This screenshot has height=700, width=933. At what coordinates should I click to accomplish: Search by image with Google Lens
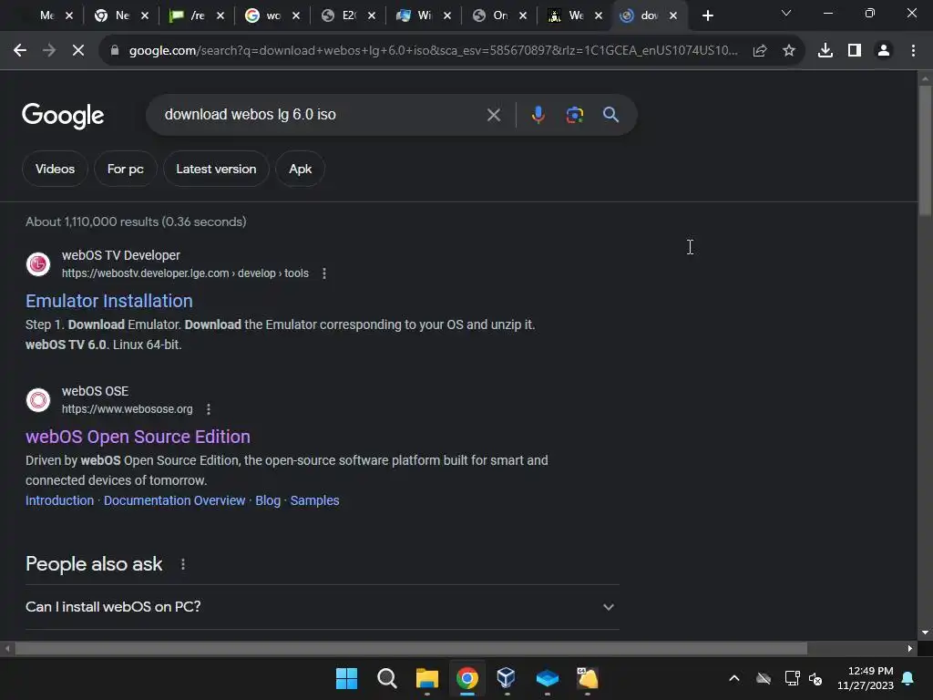(574, 114)
